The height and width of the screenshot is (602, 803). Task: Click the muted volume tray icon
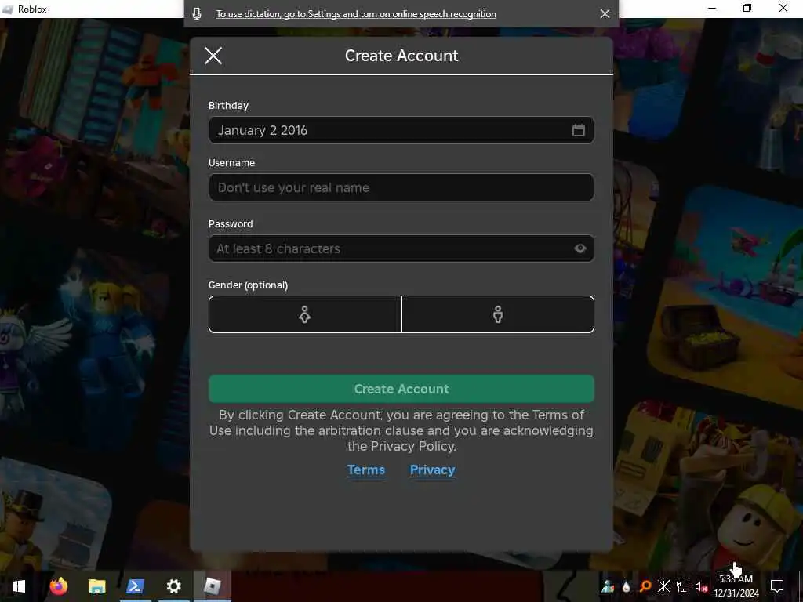pos(701,586)
